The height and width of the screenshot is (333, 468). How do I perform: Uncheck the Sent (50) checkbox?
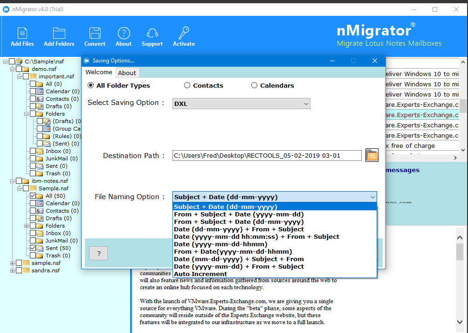coord(33,248)
